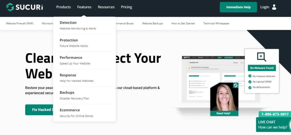Image resolution: width=291 pixels, height=135 pixels.
Task: Click the green checkmark beside No malware detected
Action: tap(250, 76)
